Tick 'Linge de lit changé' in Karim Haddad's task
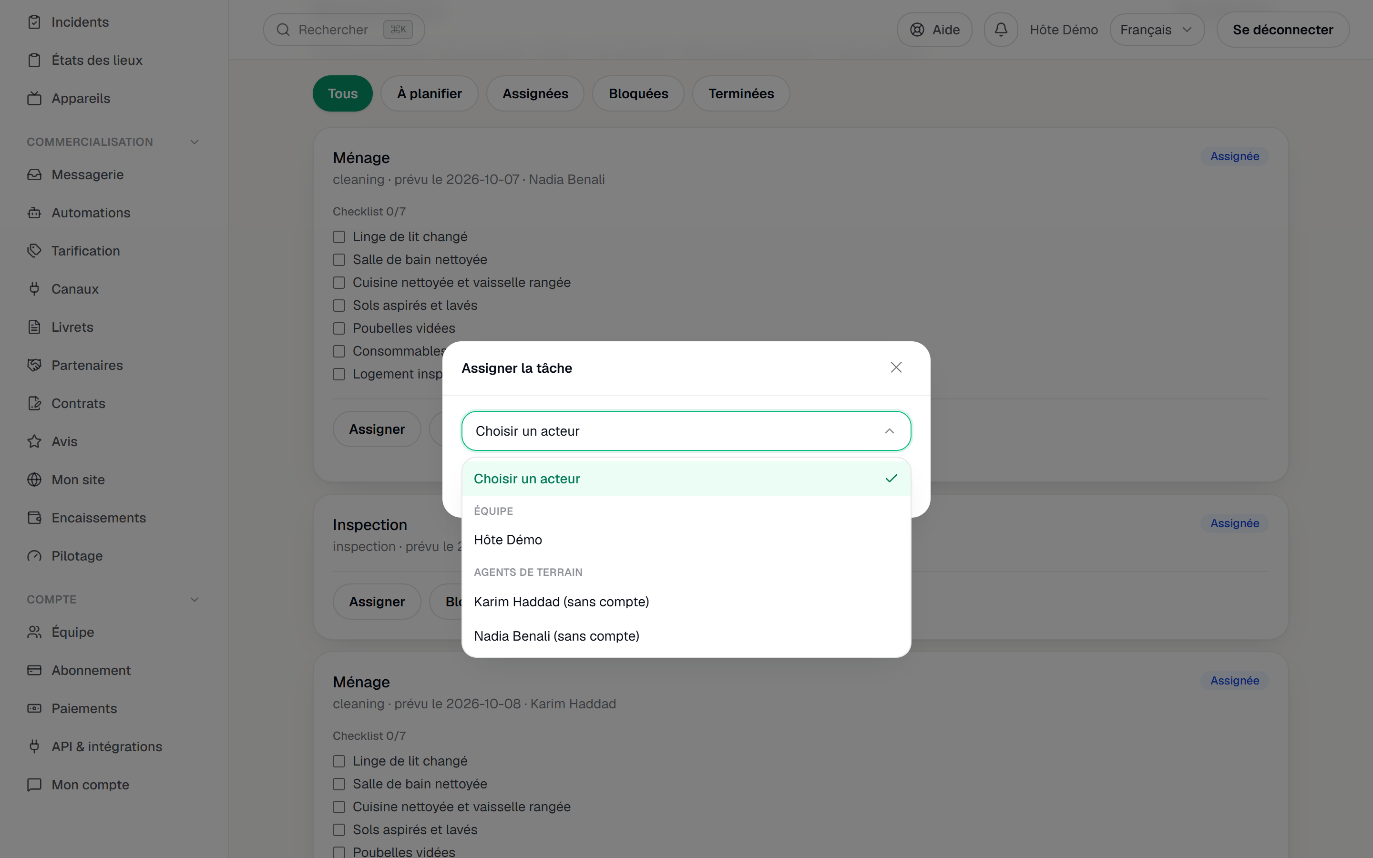 point(338,761)
